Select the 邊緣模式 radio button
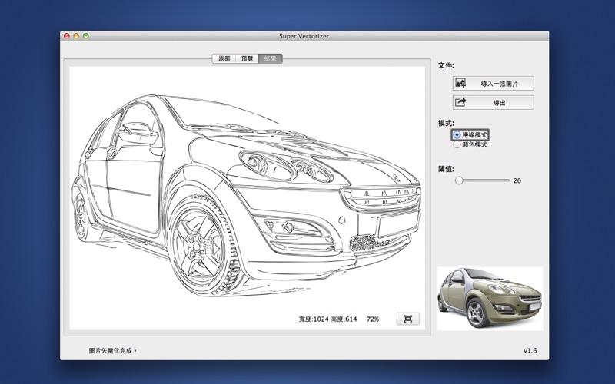615x384 pixels. [x=457, y=135]
